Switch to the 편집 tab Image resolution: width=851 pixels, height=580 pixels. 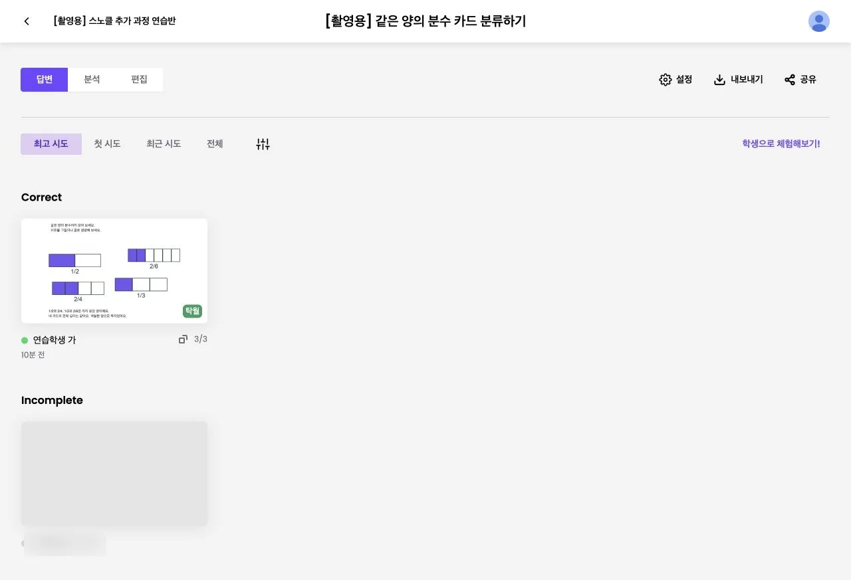139,80
